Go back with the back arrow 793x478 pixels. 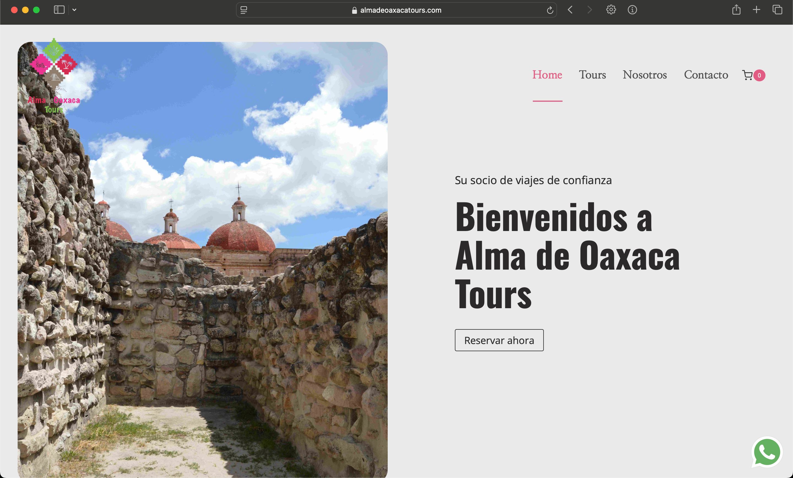tap(570, 10)
